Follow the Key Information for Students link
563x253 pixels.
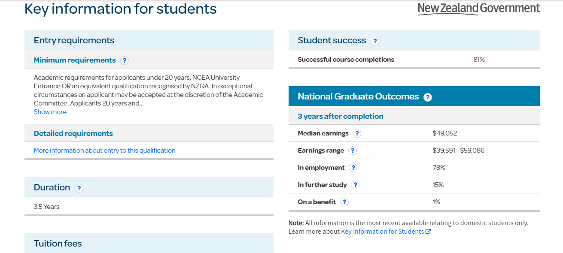point(383,232)
